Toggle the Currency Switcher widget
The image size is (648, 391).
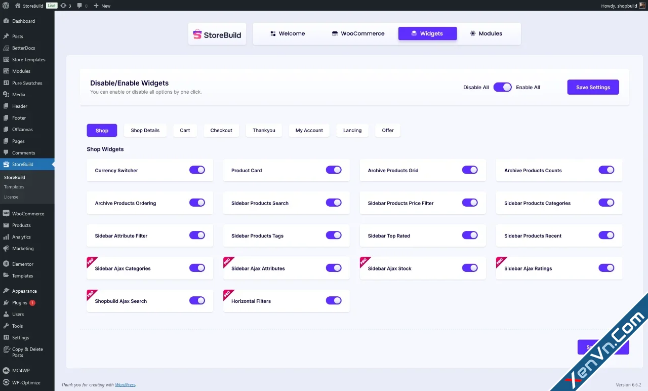click(197, 170)
